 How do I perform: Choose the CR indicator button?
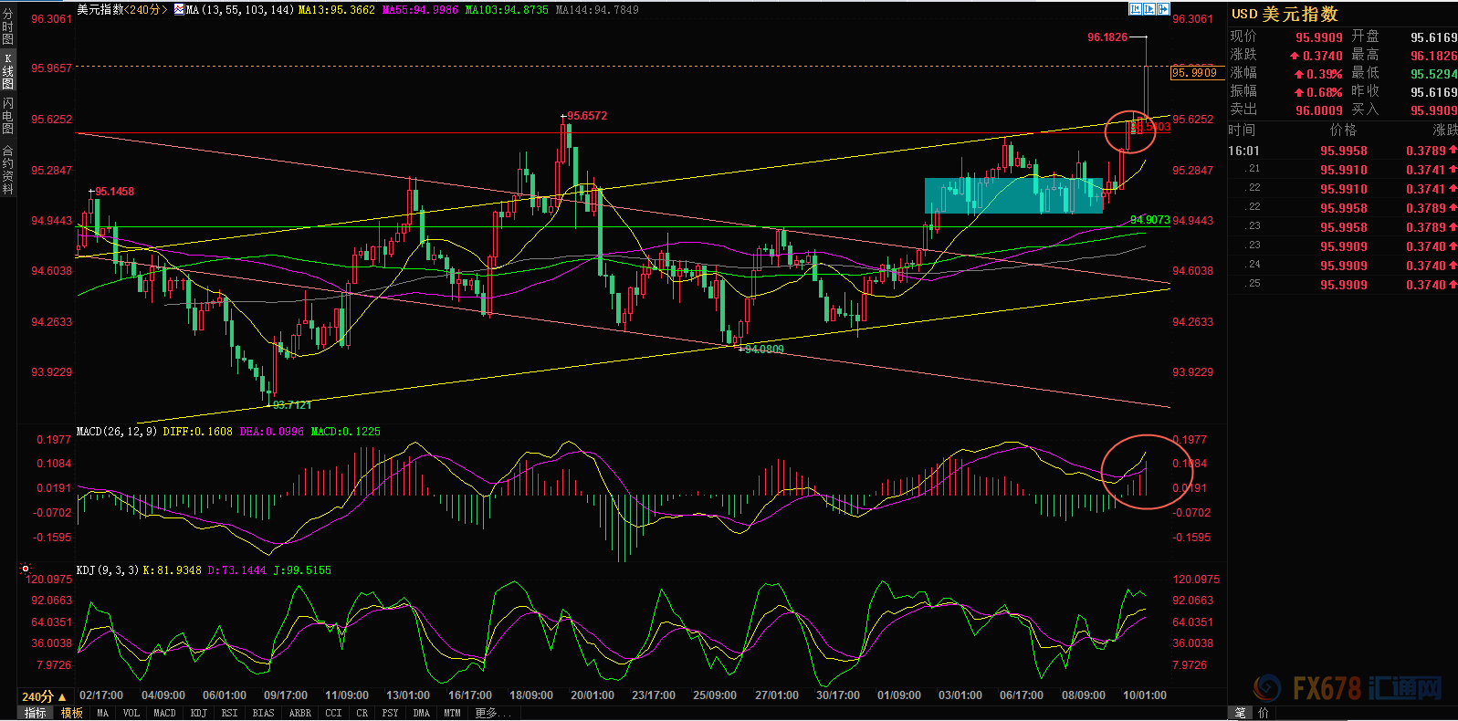pos(362,713)
